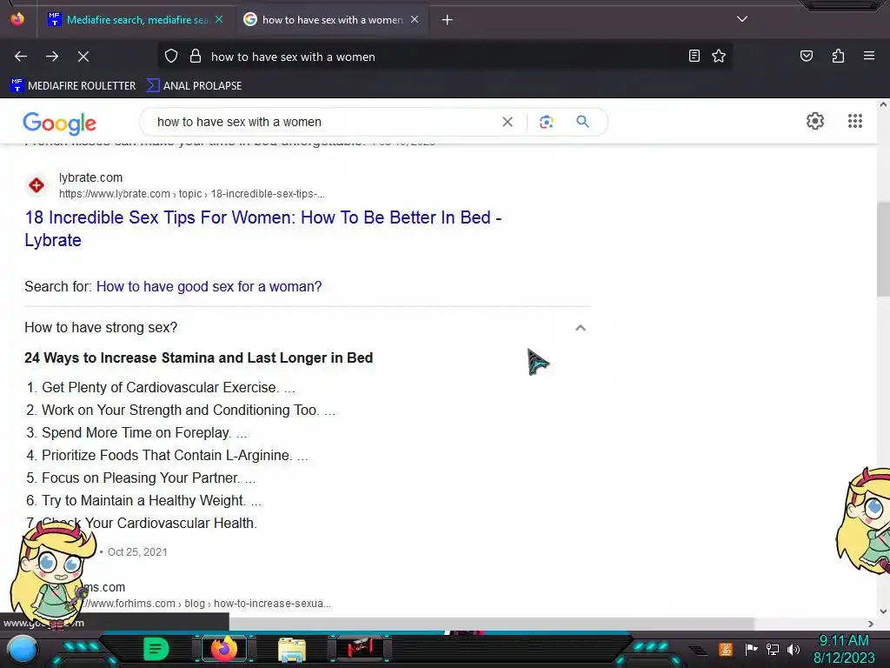Click the scroll-up arrow of the page scrollbar
Image resolution: width=890 pixels, height=668 pixels.
click(883, 104)
